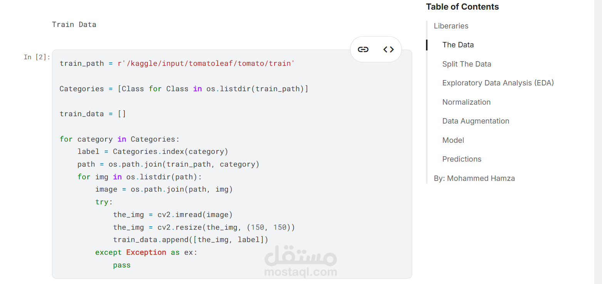The width and height of the screenshot is (602, 284).
Task: Click the Table of Contents heading
Action: [x=462, y=7]
